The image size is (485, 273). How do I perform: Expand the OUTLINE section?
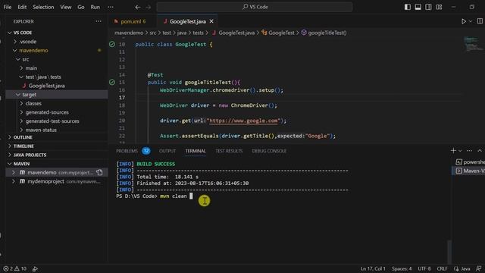tap(57, 137)
